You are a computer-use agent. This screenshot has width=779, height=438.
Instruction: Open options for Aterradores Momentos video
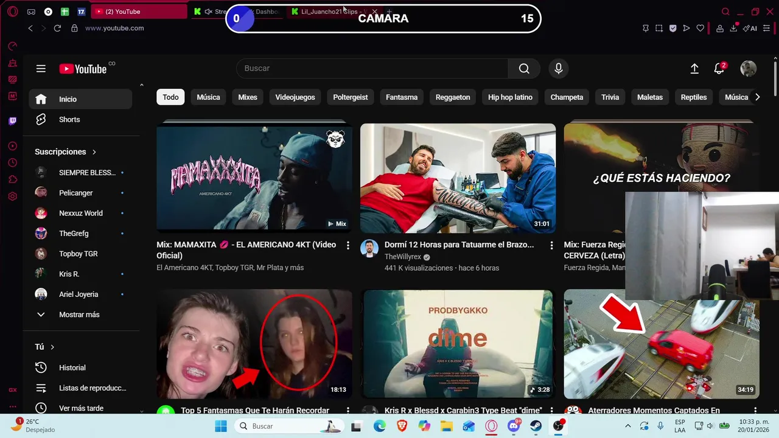pyautogui.click(x=755, y=411)
